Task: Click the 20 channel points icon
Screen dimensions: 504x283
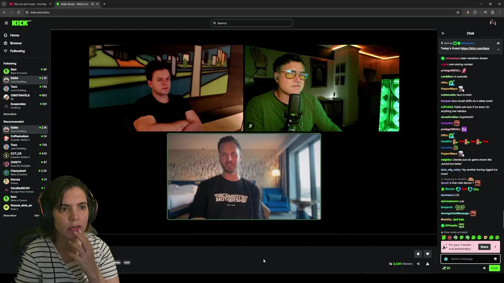Action: (x=446, y=268)
